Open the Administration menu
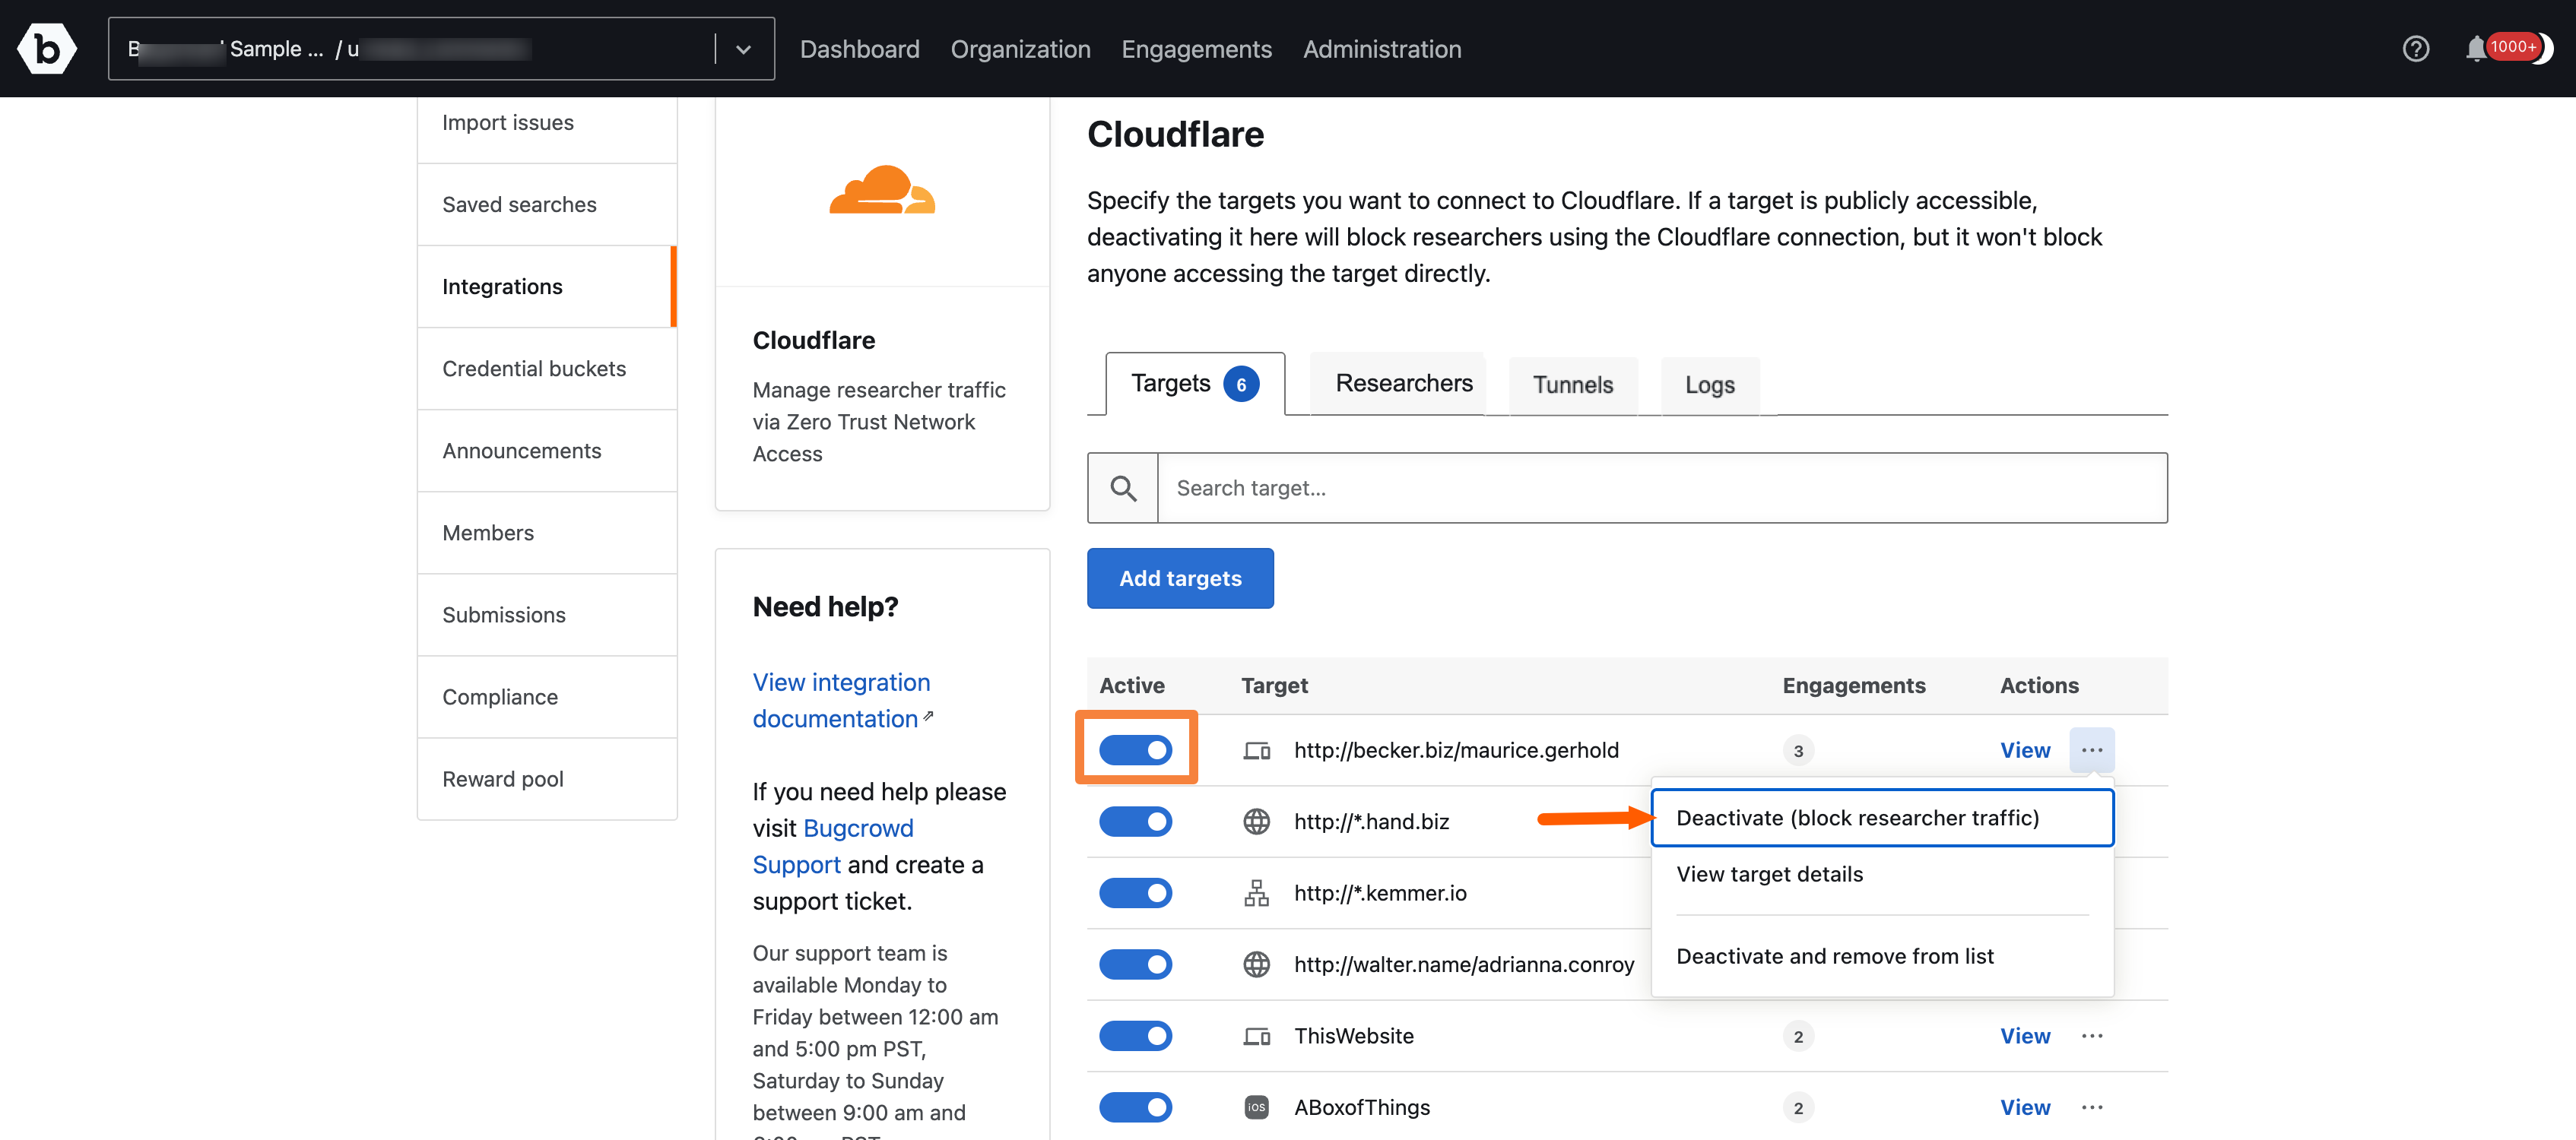This screenshot has width=2576, height=1140. [1381, 49]
